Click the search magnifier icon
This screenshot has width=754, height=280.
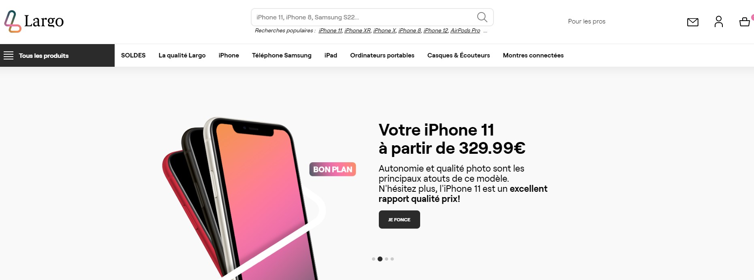[x=482, y=17]
